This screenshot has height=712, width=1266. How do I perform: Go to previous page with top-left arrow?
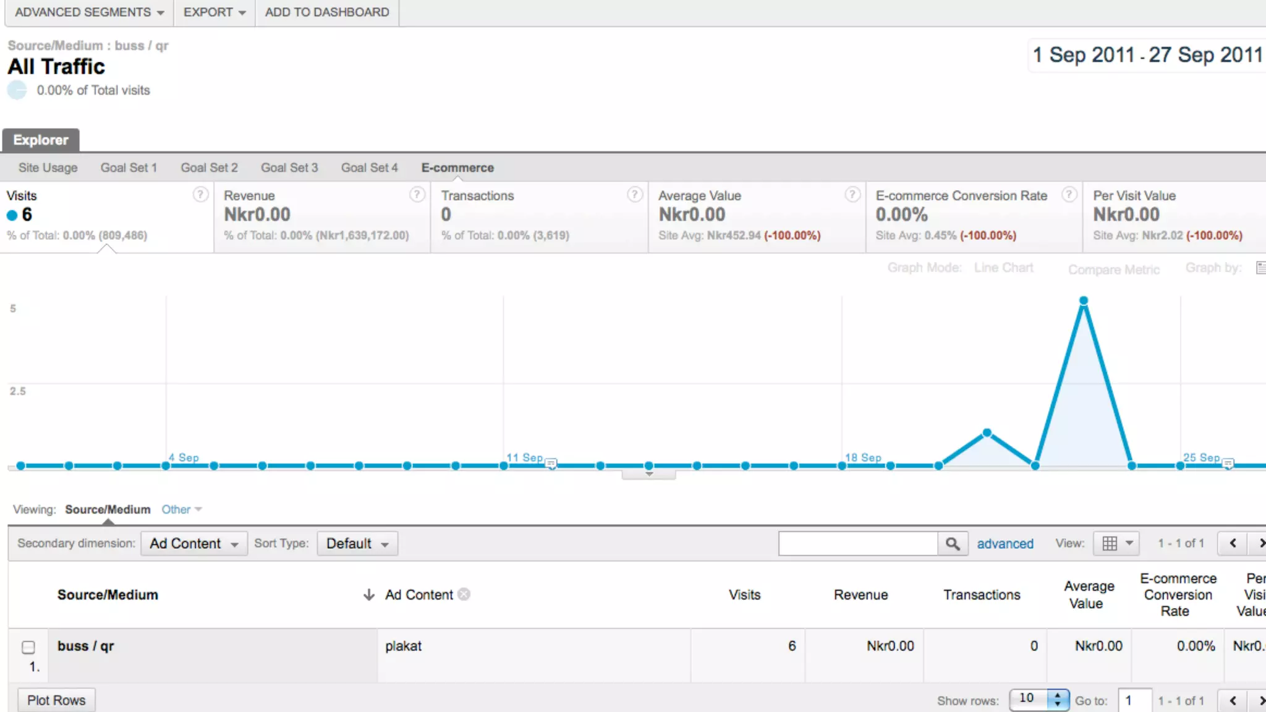[1233, 543]
